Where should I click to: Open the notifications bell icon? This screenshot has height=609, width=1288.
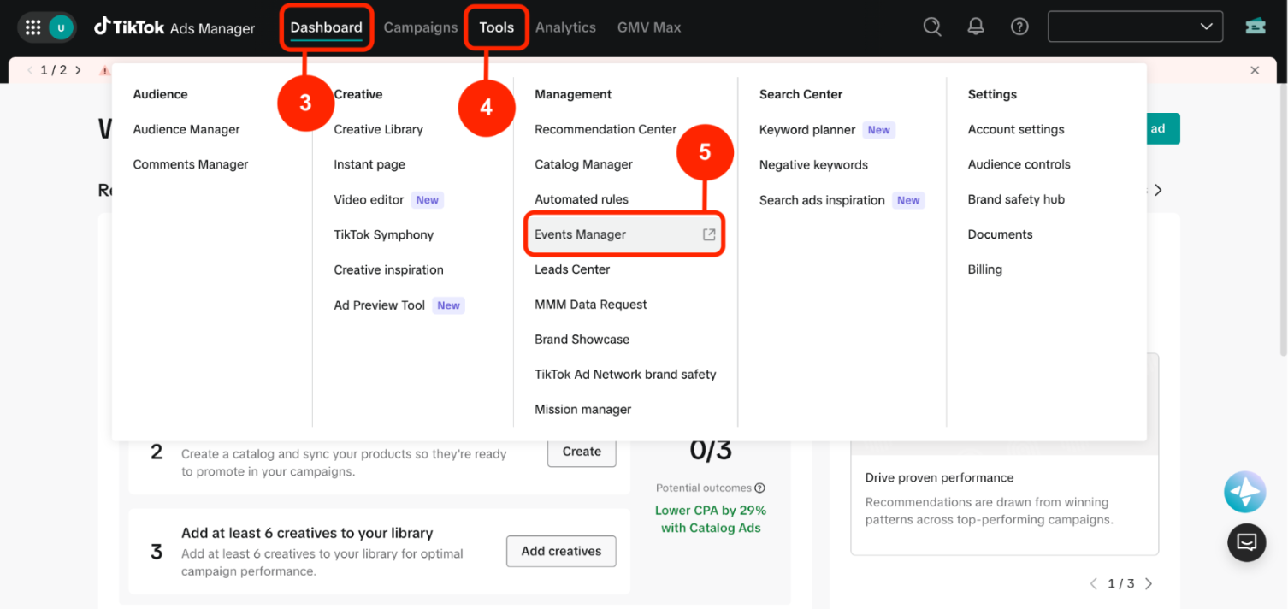976,27
